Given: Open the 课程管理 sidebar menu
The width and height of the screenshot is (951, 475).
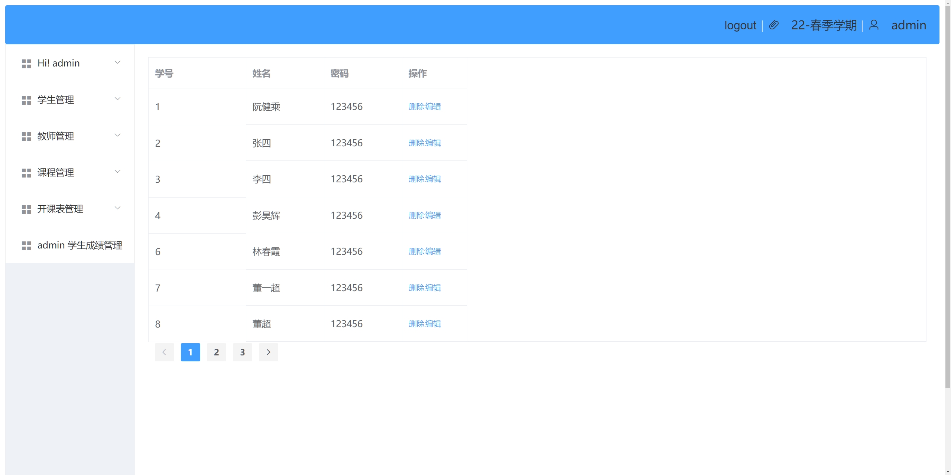Looking at the screenshot, I should (70, 172).
